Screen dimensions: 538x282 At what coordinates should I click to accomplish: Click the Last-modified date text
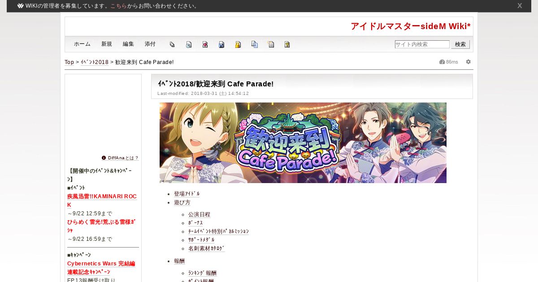203,94
